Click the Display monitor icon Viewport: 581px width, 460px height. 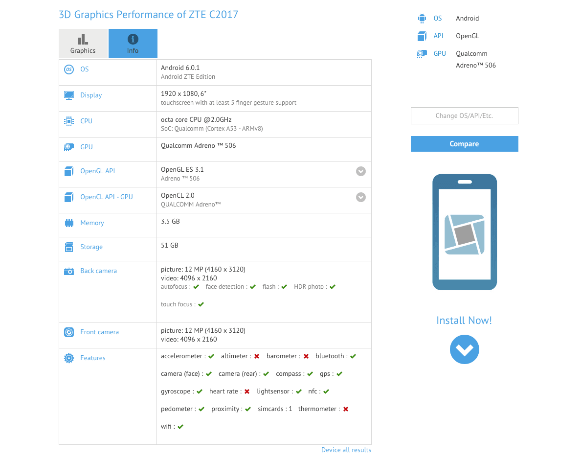tap(69, 95)
